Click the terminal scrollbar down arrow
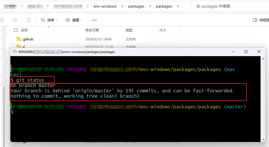 click(263, 140)
